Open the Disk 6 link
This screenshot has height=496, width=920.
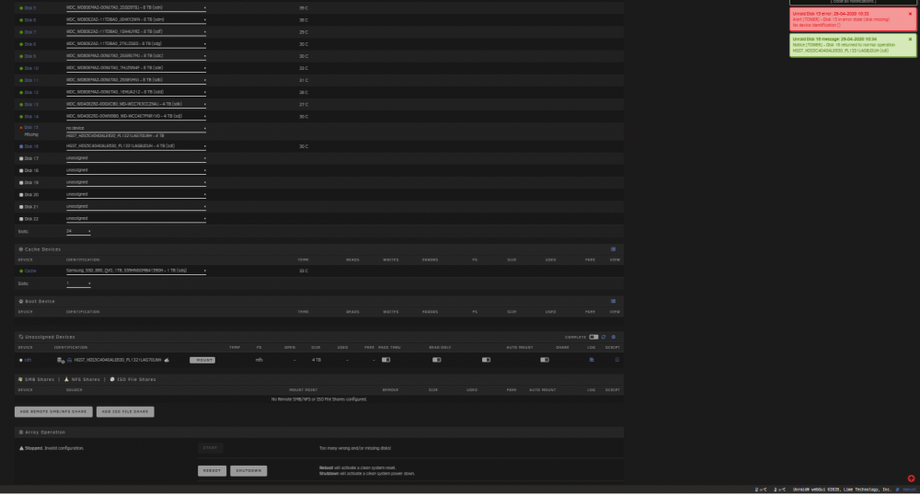click(30, 20)
